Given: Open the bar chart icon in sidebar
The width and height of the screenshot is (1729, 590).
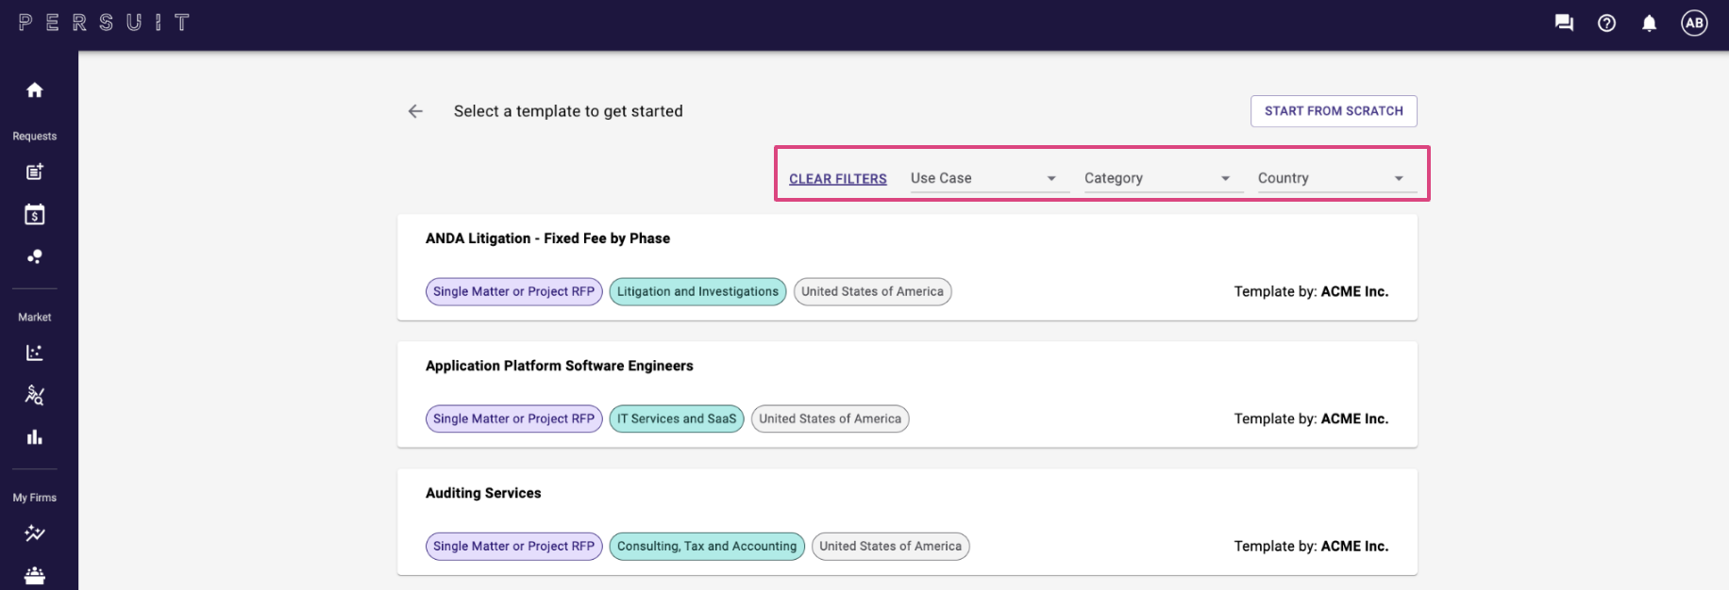Looking at the screenshot, I should pos(35,437).
